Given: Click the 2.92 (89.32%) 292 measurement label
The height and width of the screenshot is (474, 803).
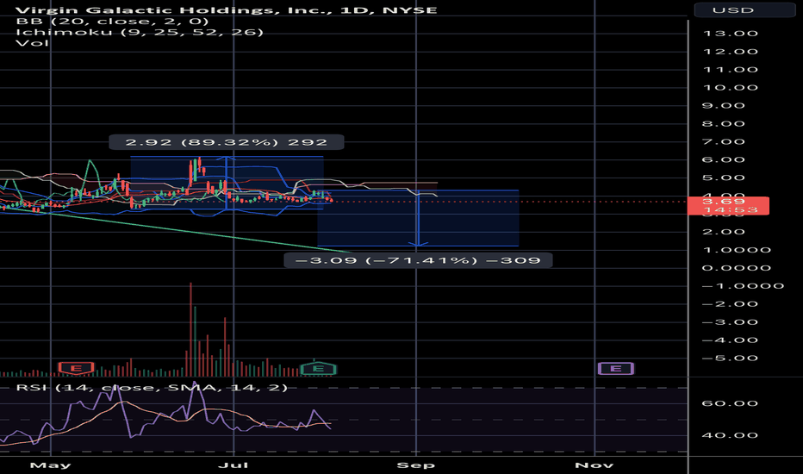Looking at the screenshot, I should click(227, 142).
